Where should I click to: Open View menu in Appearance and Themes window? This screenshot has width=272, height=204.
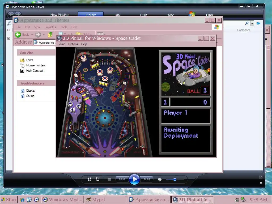[37, 27]
